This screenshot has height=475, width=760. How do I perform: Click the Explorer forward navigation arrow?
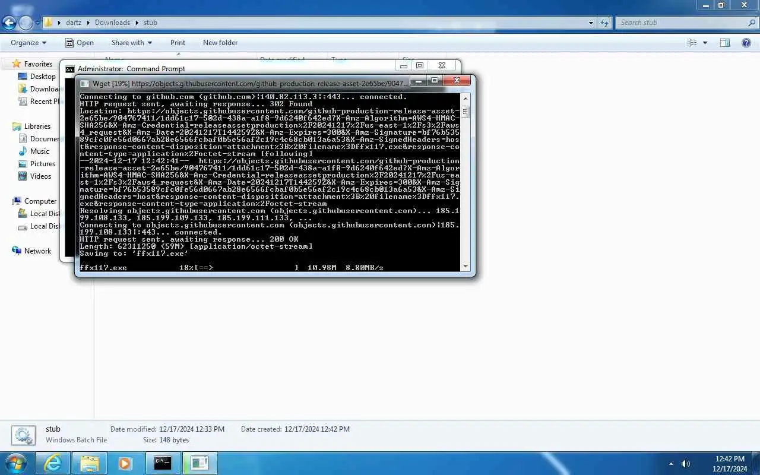[x=26, y=23]
